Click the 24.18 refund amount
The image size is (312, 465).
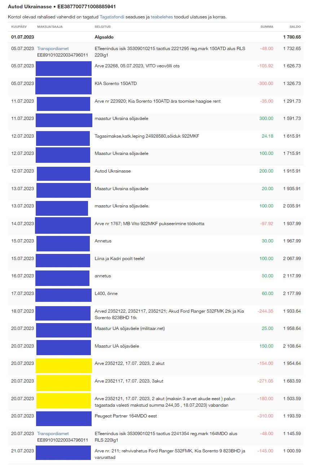click(x=267, y=136)
